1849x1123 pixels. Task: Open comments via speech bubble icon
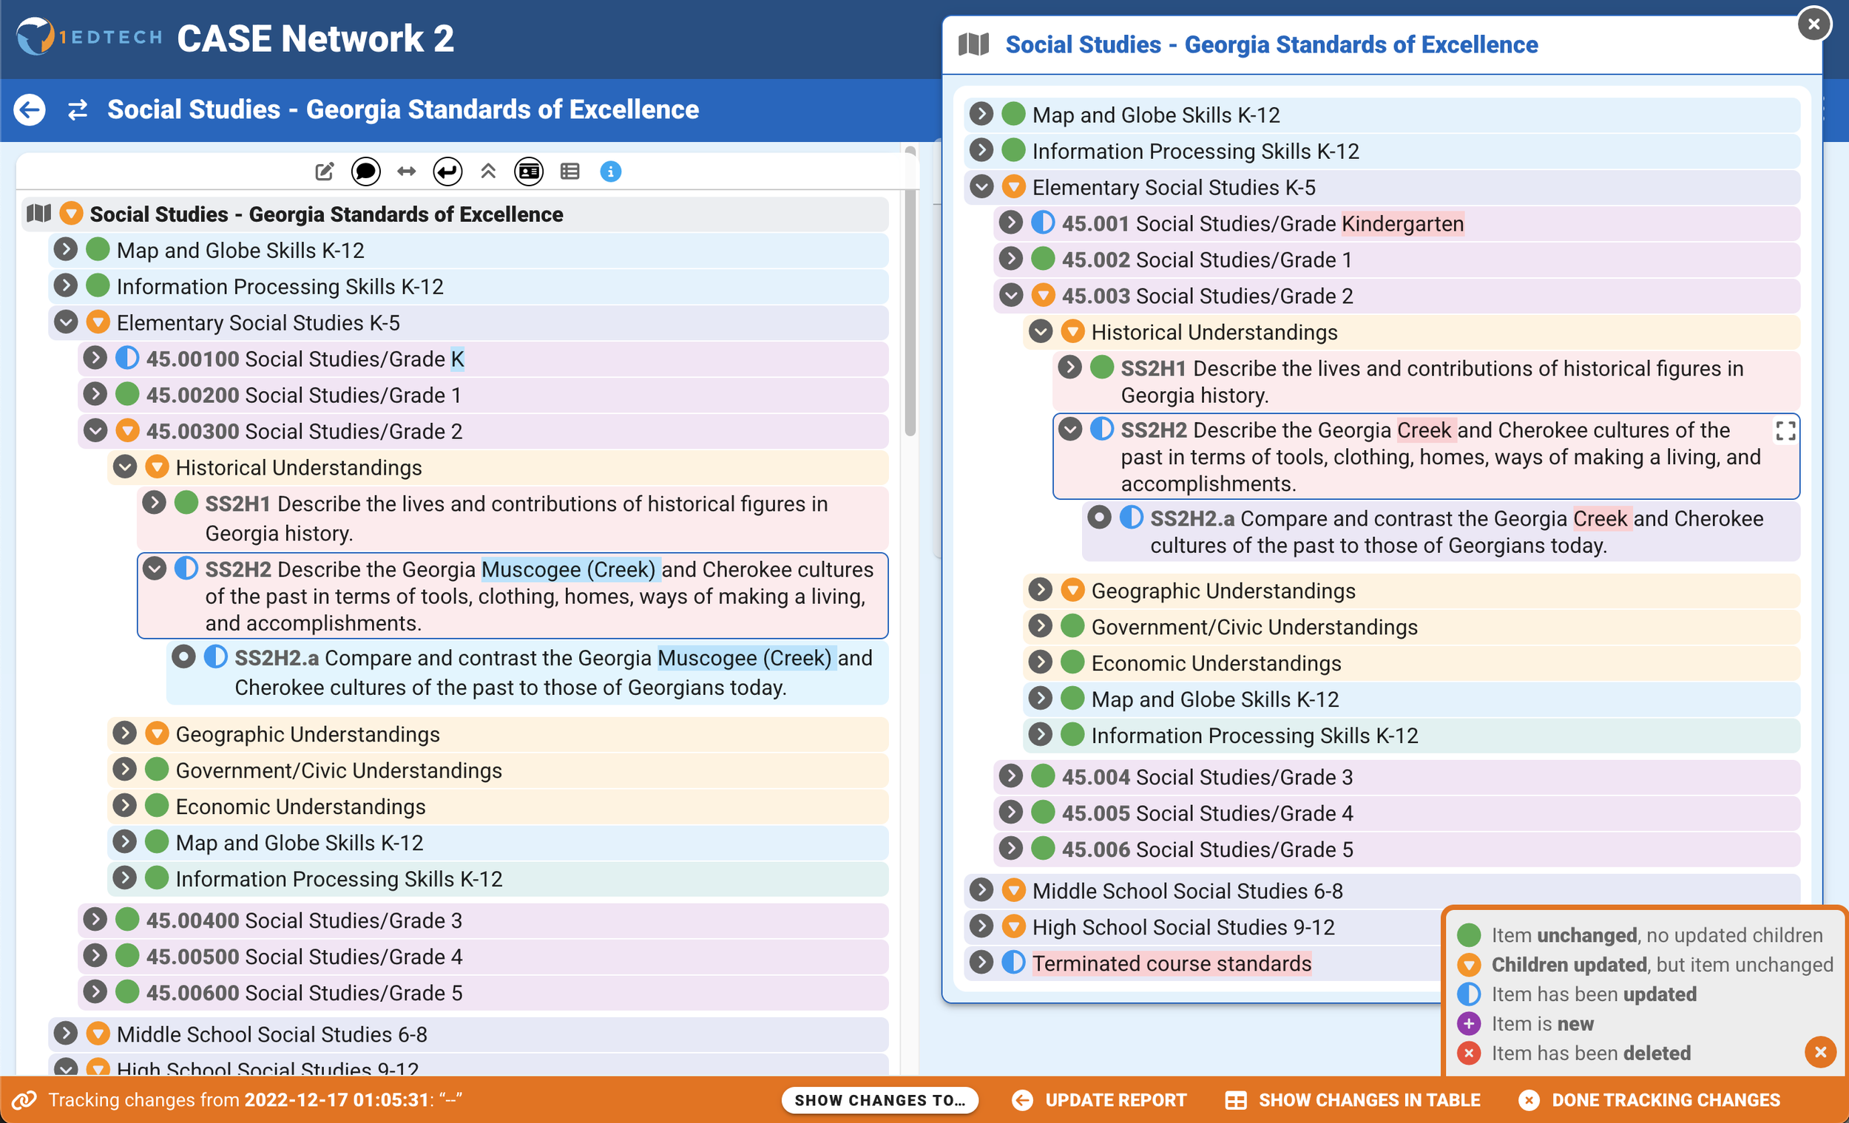[x=365, y=172]
